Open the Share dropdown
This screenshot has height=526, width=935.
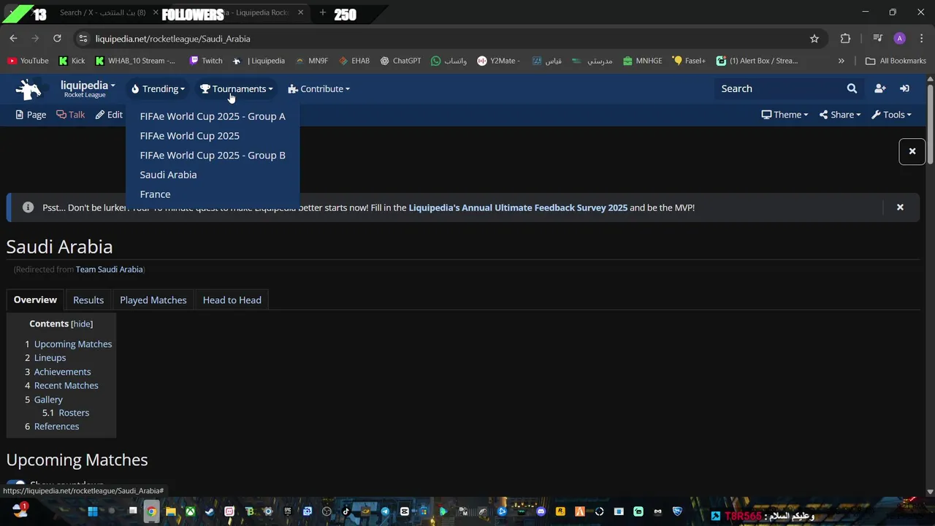coord(840,115)
